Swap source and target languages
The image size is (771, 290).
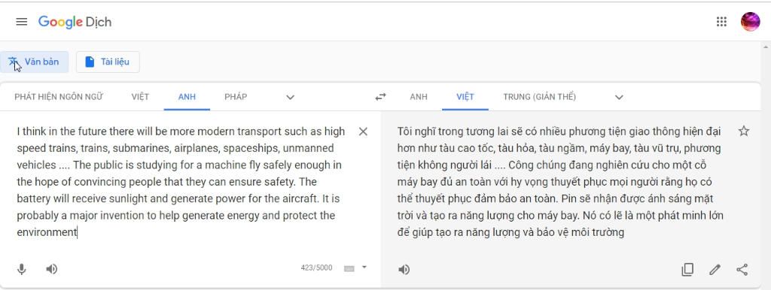coord(380,97)
